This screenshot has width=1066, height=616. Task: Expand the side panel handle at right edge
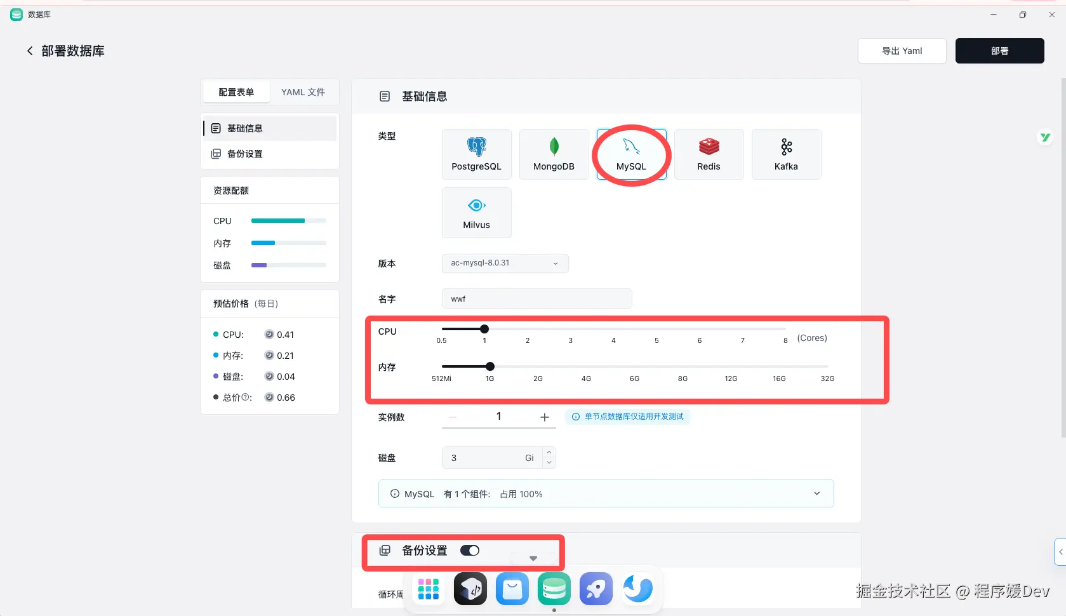pyautogui.click(x=1060, y=552)
